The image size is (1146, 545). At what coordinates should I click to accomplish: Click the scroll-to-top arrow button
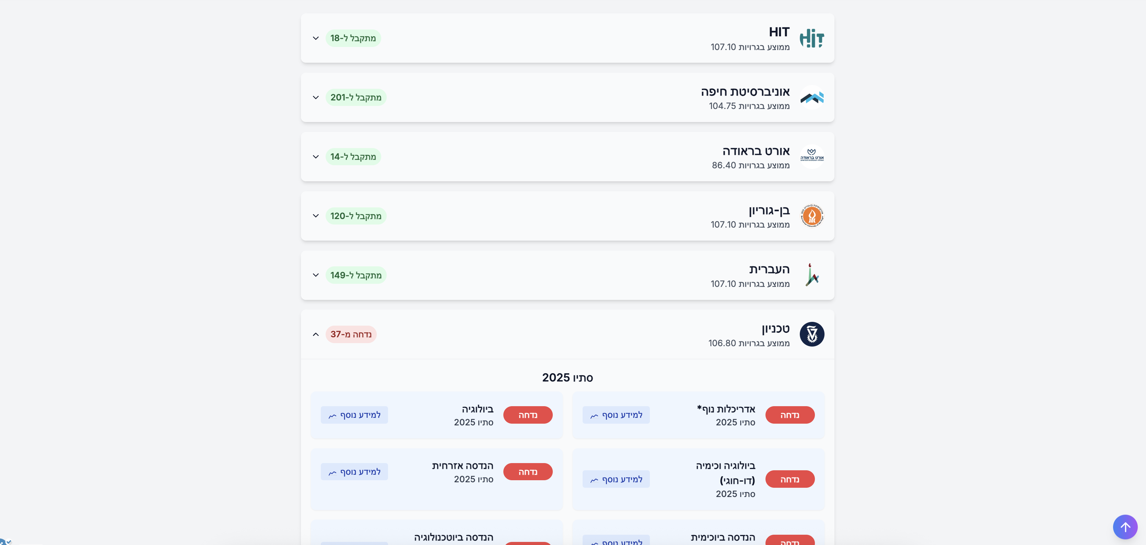click(1125, 527)
